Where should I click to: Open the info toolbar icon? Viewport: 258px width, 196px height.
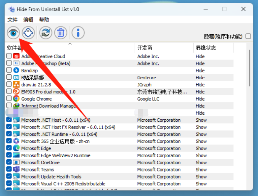pos(78,33)
